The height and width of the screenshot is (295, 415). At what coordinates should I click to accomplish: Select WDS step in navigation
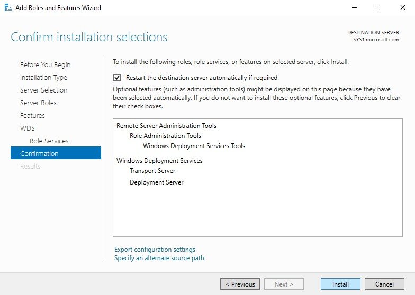tap(28, 128)
